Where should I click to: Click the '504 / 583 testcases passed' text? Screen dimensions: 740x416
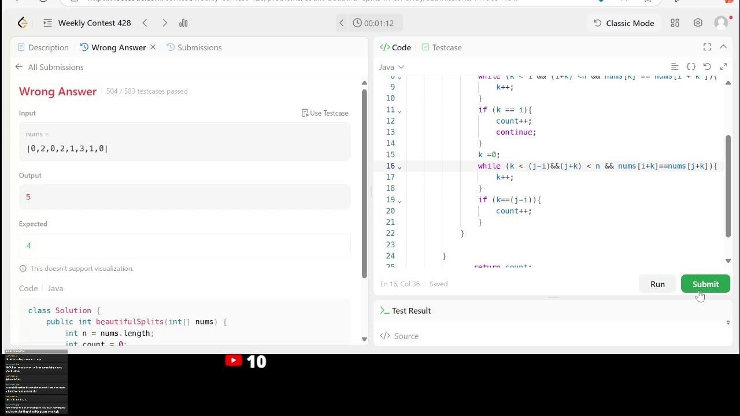pos(147,91)
